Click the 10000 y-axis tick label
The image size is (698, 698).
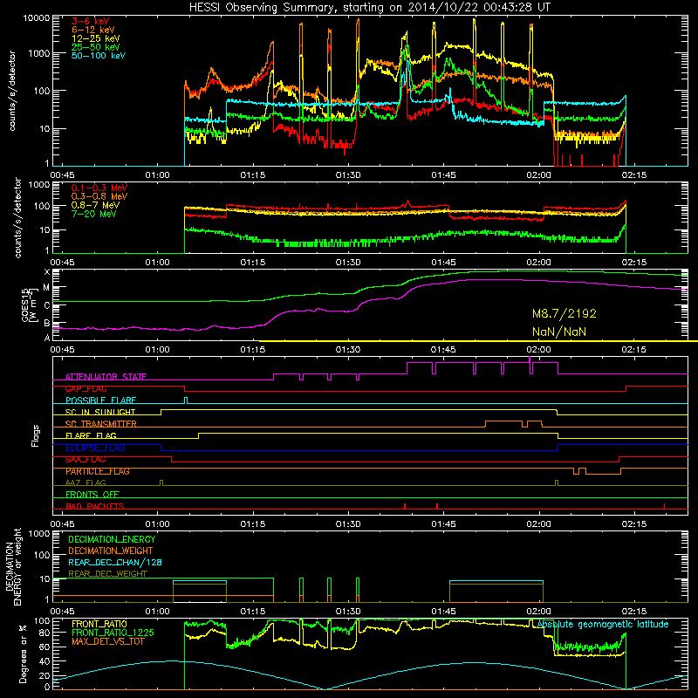click(37, 18)
